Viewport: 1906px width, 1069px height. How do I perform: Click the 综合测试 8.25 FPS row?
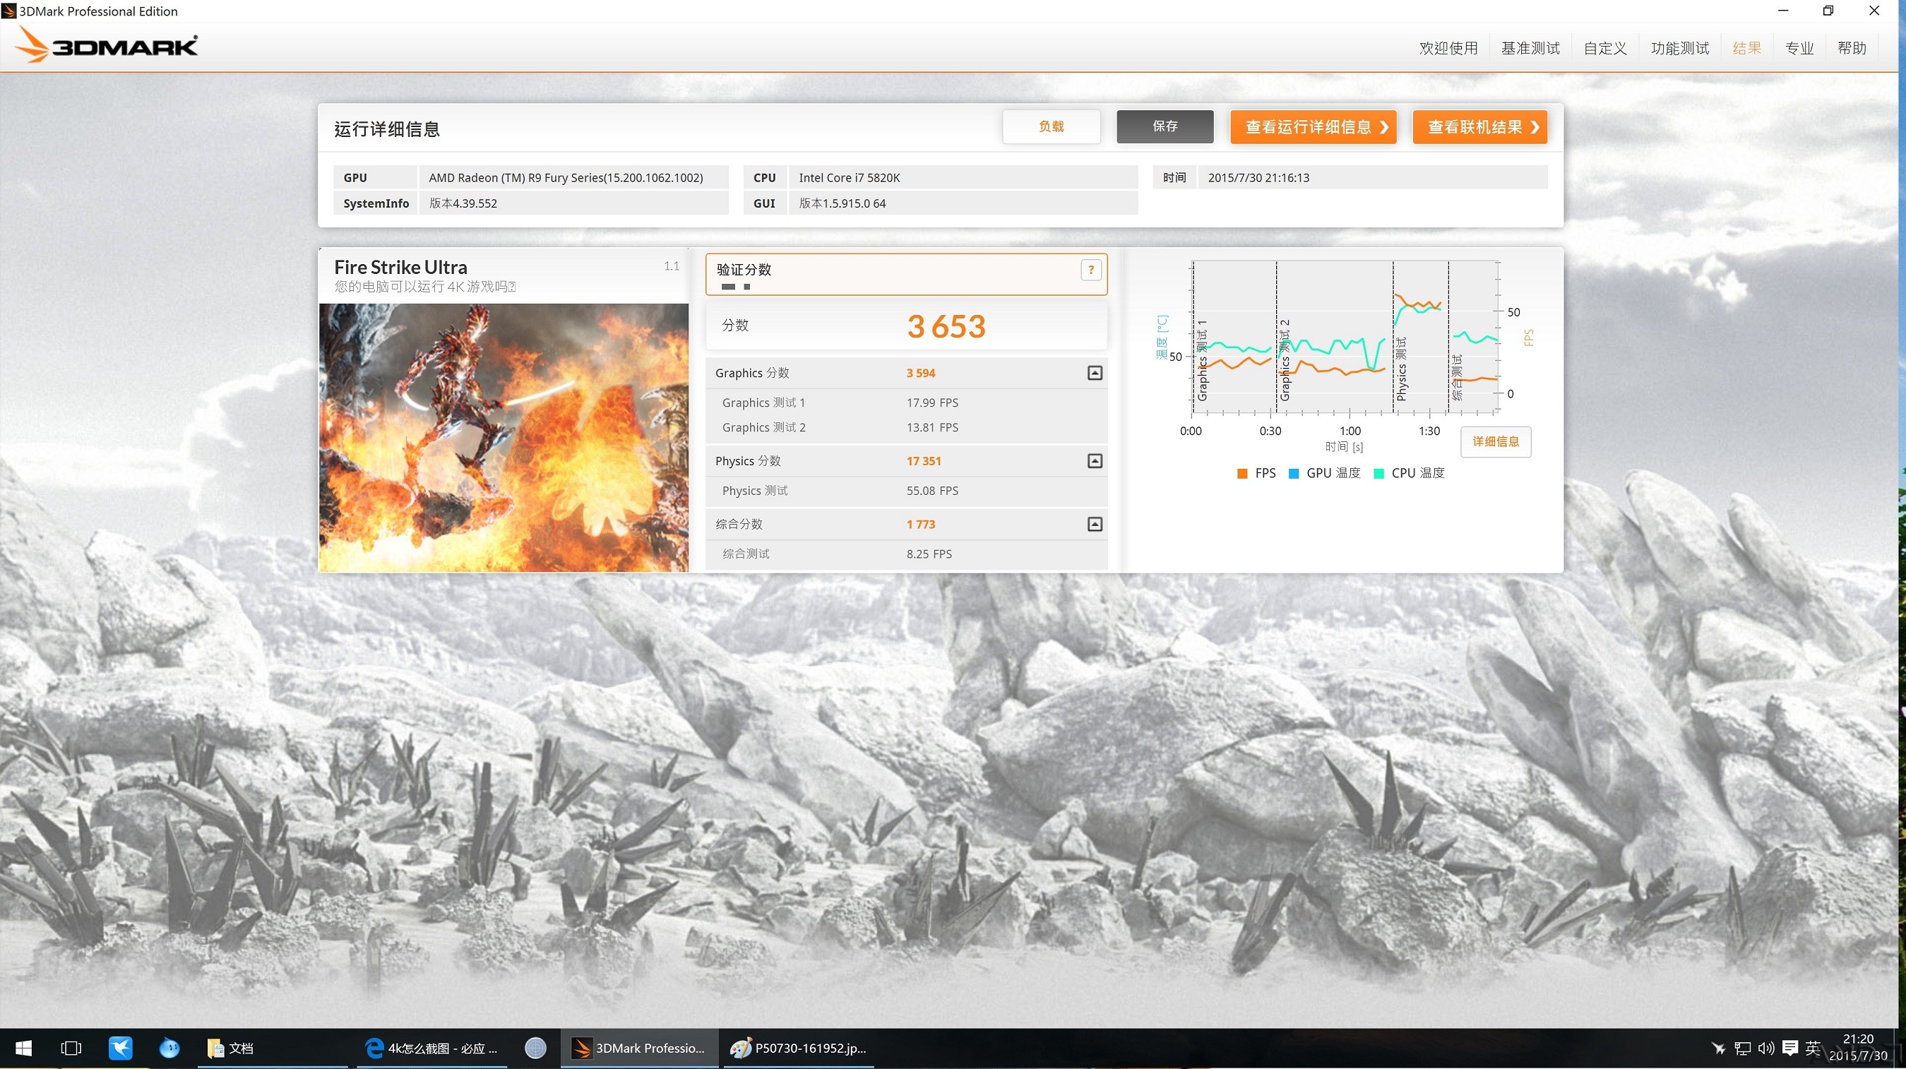pyautogui.click(x=906, y=554)
